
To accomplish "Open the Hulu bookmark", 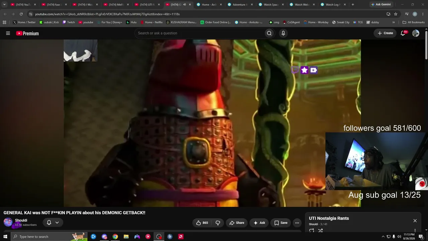I will 131,22.
